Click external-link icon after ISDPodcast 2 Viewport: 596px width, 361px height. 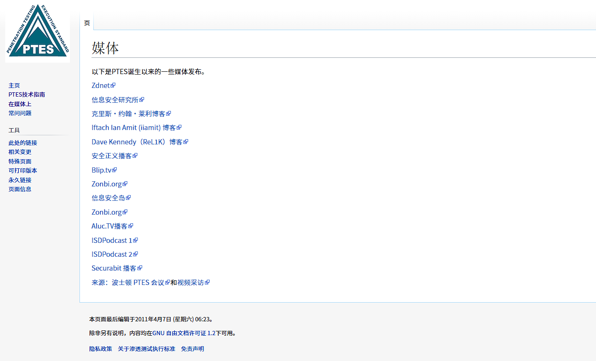point(135,254)
